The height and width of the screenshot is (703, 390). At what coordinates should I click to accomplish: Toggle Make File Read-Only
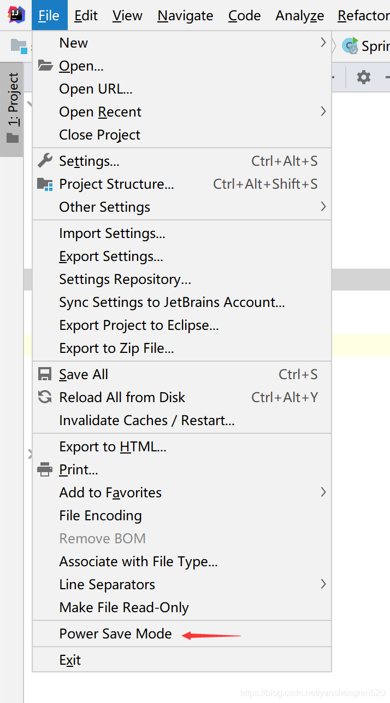click(x=182, y=607)
